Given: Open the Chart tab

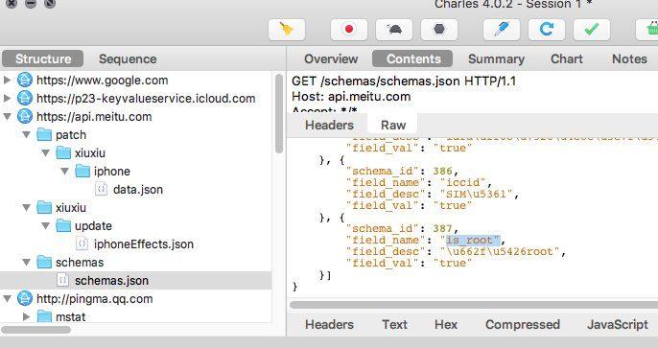Looking at the screenshot, I should point(567,59).
